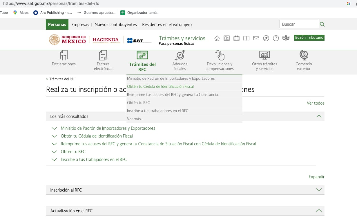The image size is (357, 219).
Task: Switch to the Empresas tab
Action: click(x=80, y=25)
